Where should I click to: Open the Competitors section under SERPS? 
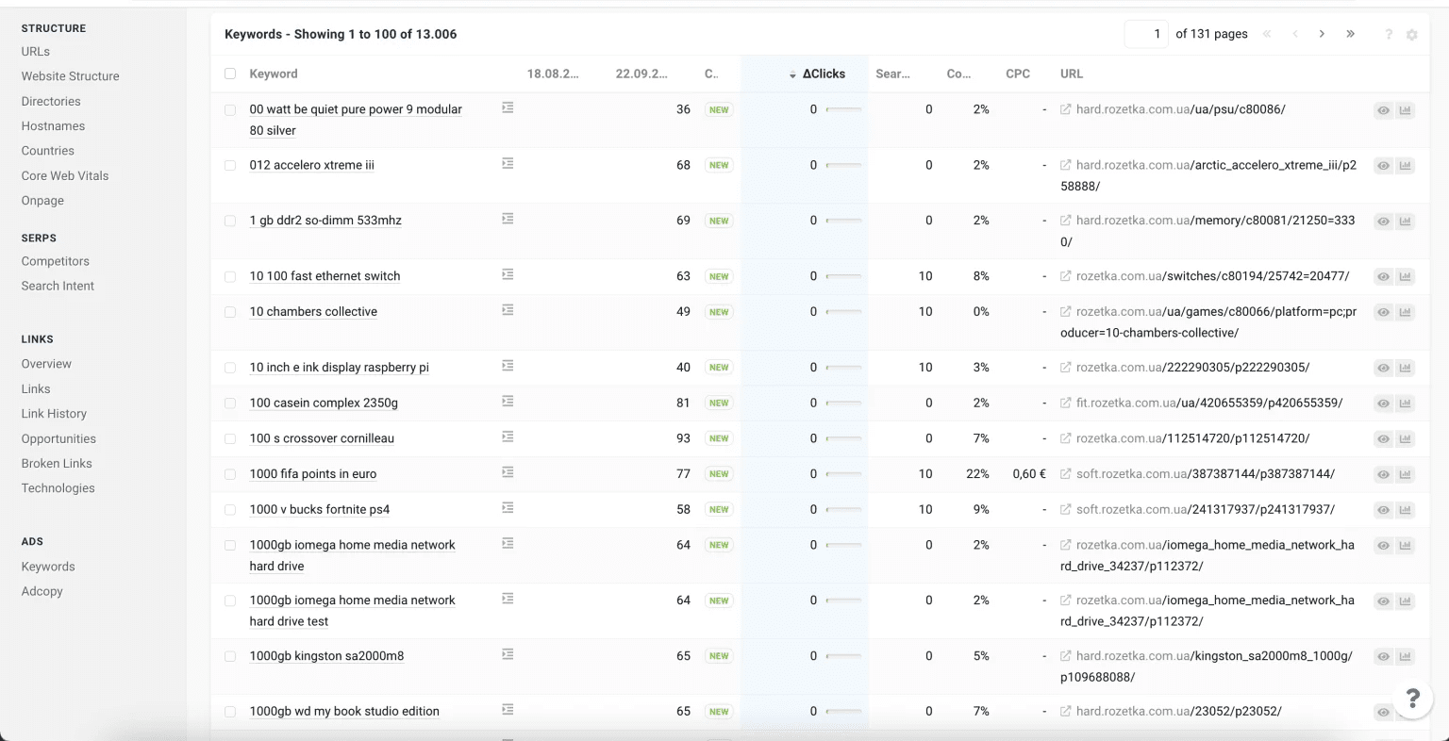click(x=55, y=260)
